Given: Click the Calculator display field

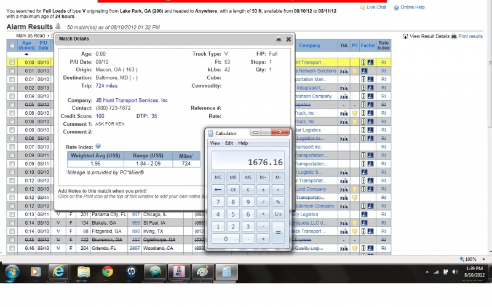Looking at the screenshot, I should click(x=248, y=160).
